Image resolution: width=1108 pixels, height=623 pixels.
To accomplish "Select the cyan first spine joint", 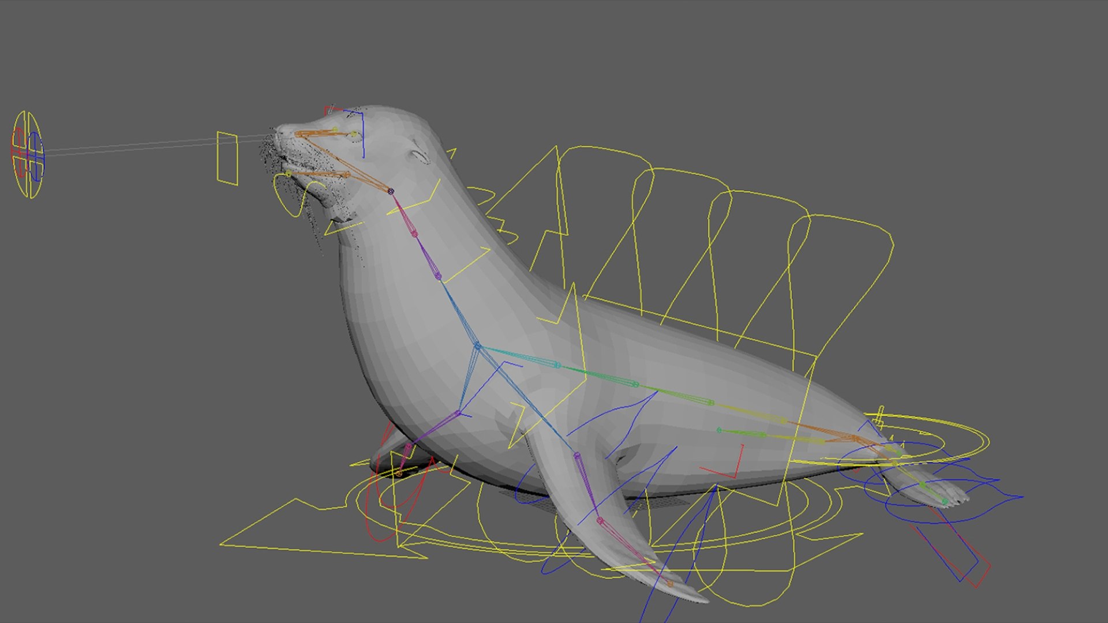I will [x=557, y=365].
